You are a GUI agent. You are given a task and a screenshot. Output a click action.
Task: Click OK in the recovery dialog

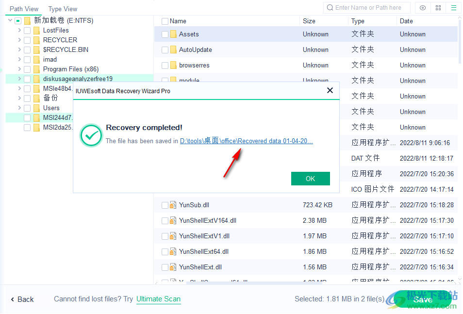310,179
